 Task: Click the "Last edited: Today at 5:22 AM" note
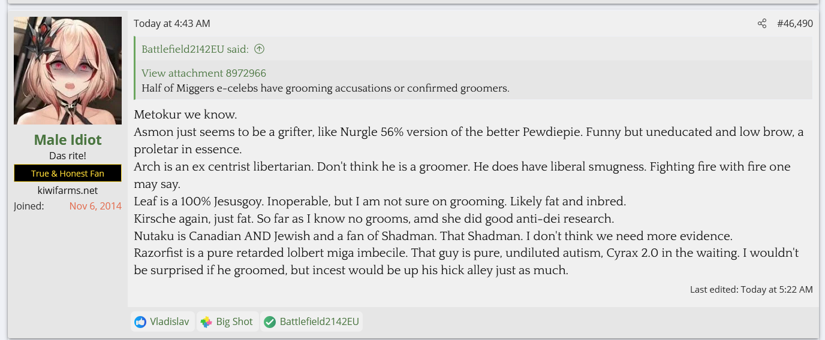pyautogui.click(x=751, y=289)
